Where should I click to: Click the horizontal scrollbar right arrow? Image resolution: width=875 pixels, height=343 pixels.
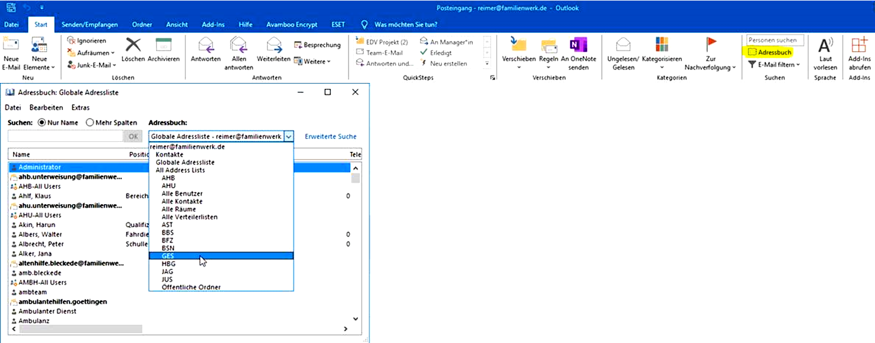click(x=346, y=329)
